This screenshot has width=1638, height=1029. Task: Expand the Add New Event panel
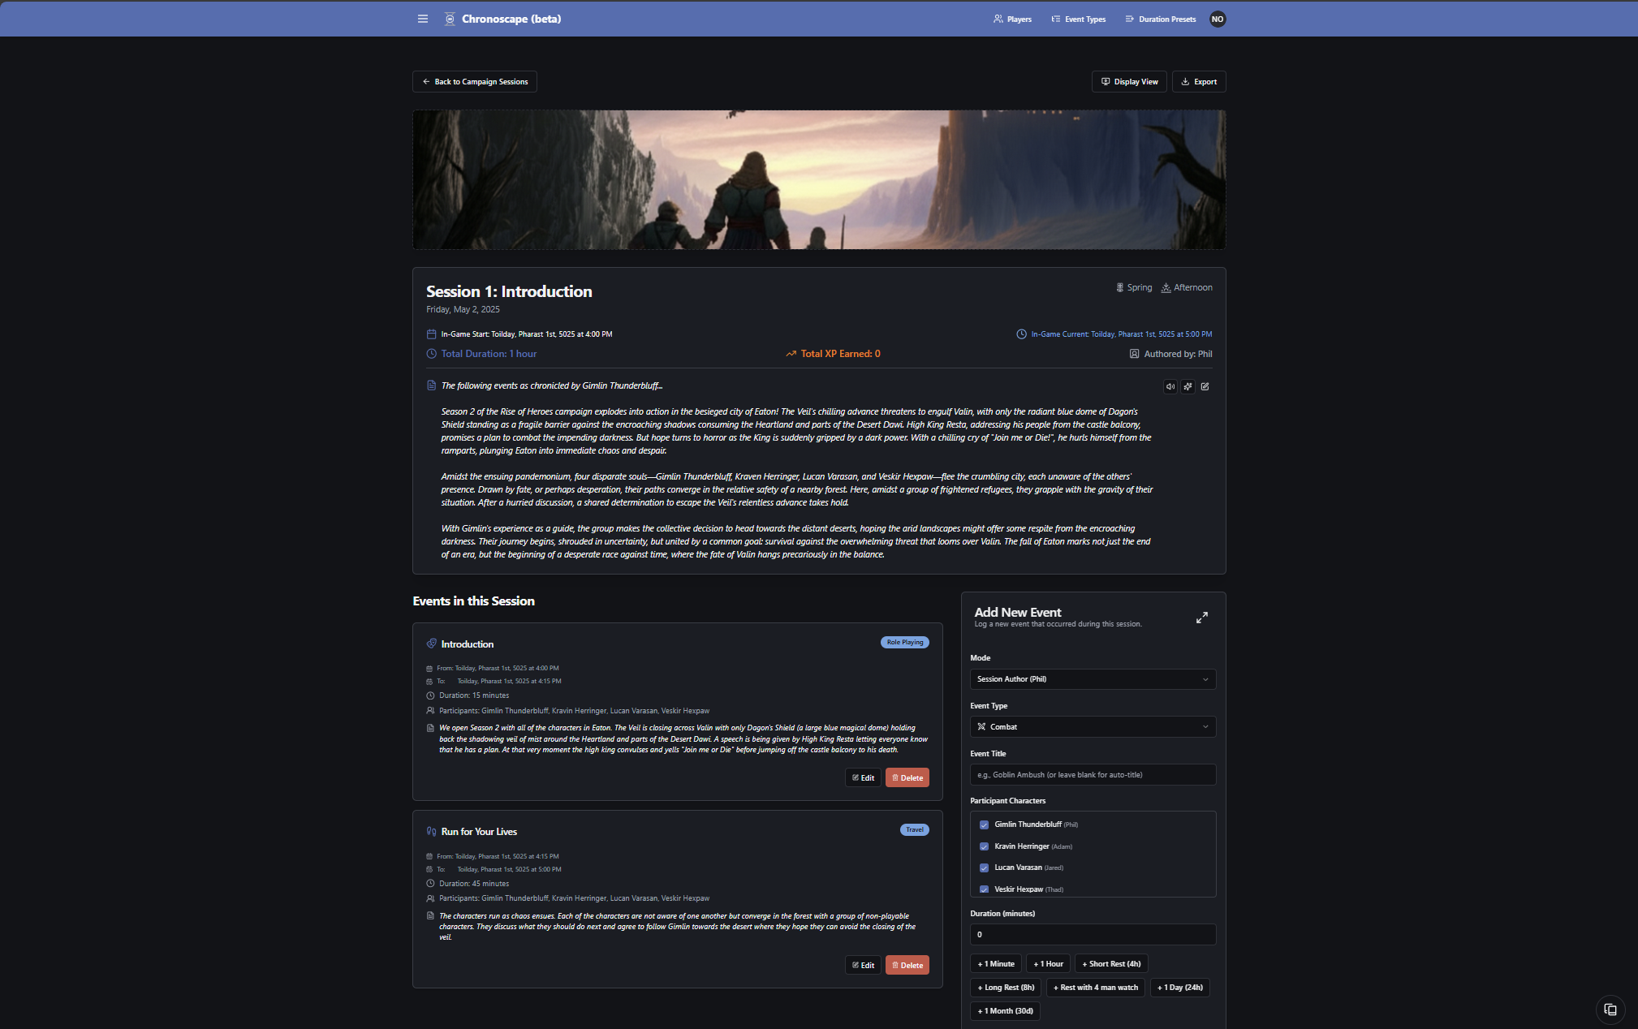1201,618
